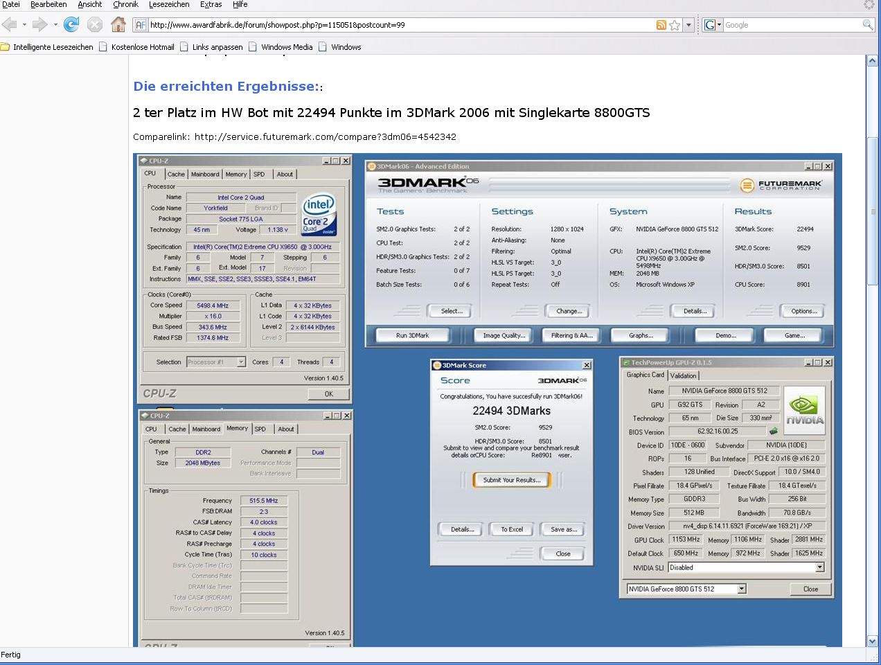
Task: Open the Intelligente Lesezeichen bookmark folder
Action: click(47, 47)
